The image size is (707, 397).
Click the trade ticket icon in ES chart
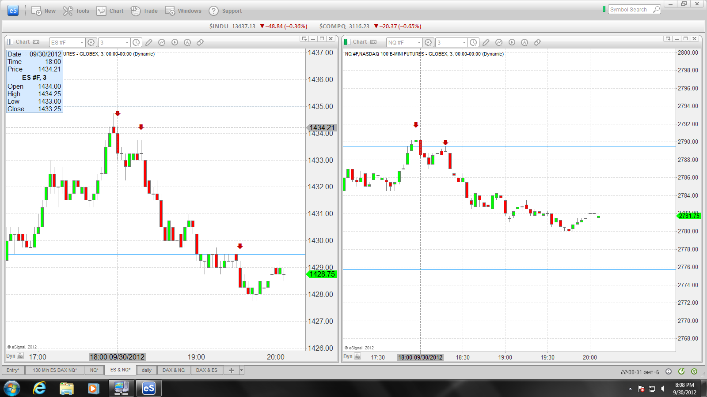(x=200, y=42)
